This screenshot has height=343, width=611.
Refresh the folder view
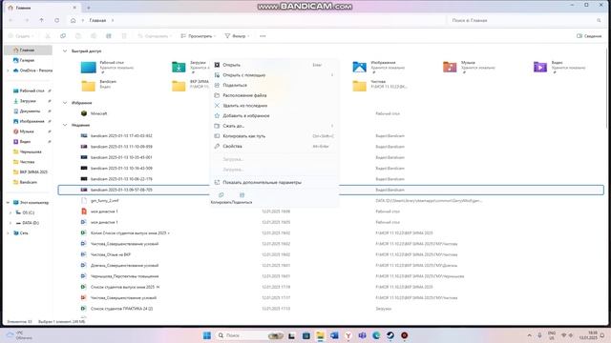[x=57, y=20]
